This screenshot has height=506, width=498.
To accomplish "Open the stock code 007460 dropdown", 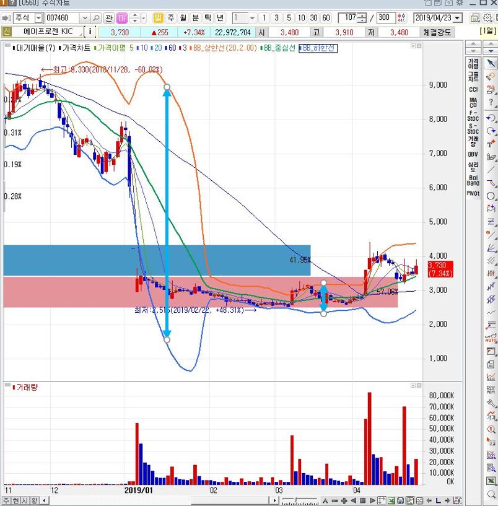I will [x=85, y=18].
